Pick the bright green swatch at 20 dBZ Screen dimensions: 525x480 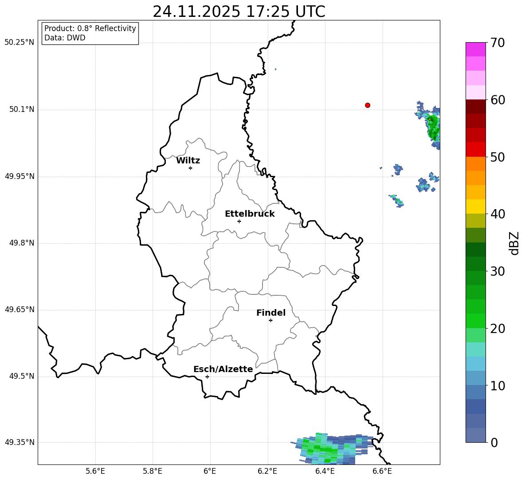[475, 321]
